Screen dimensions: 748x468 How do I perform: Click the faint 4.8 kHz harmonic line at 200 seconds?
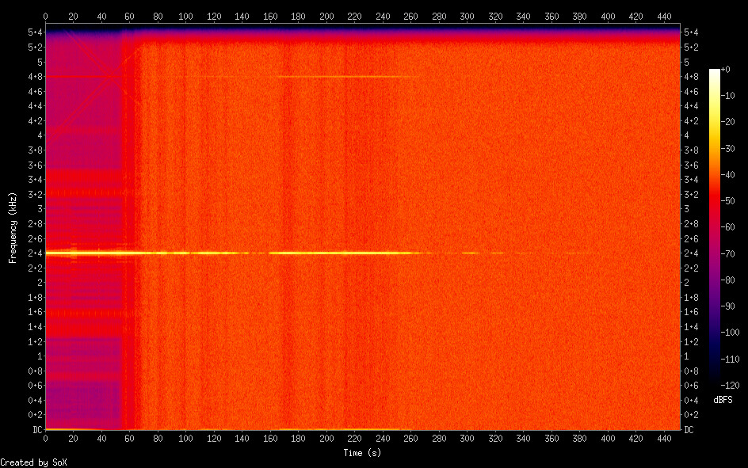[326, 77]
